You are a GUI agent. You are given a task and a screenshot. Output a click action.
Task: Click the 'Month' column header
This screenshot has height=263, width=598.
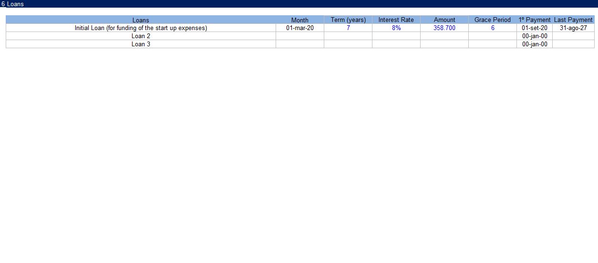pyautogui.click(x=300, y=20)
